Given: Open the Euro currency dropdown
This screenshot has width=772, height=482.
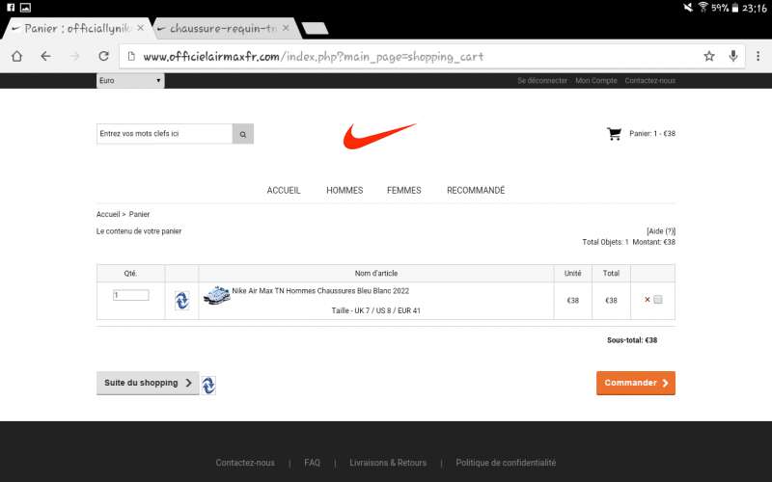Looking at the screenshot, I should click(130, 81).
